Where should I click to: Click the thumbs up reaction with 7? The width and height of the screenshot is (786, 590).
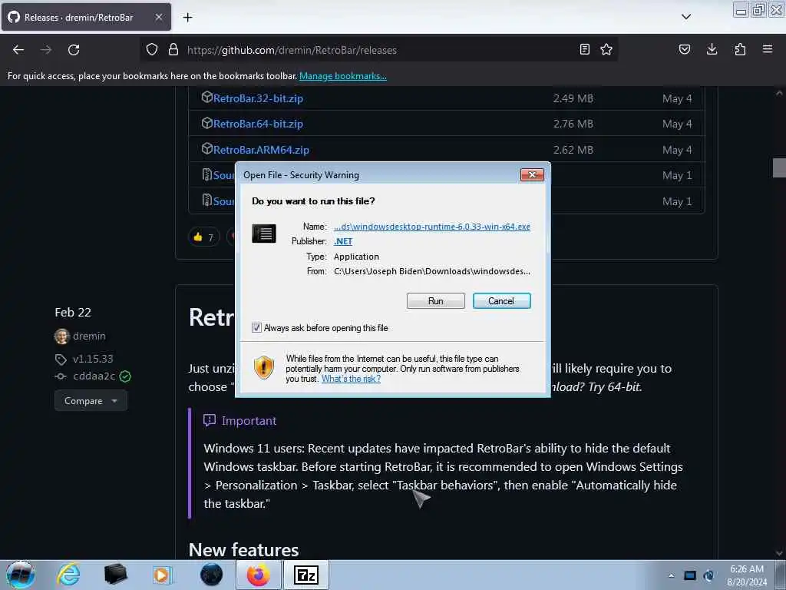point(203,237)
